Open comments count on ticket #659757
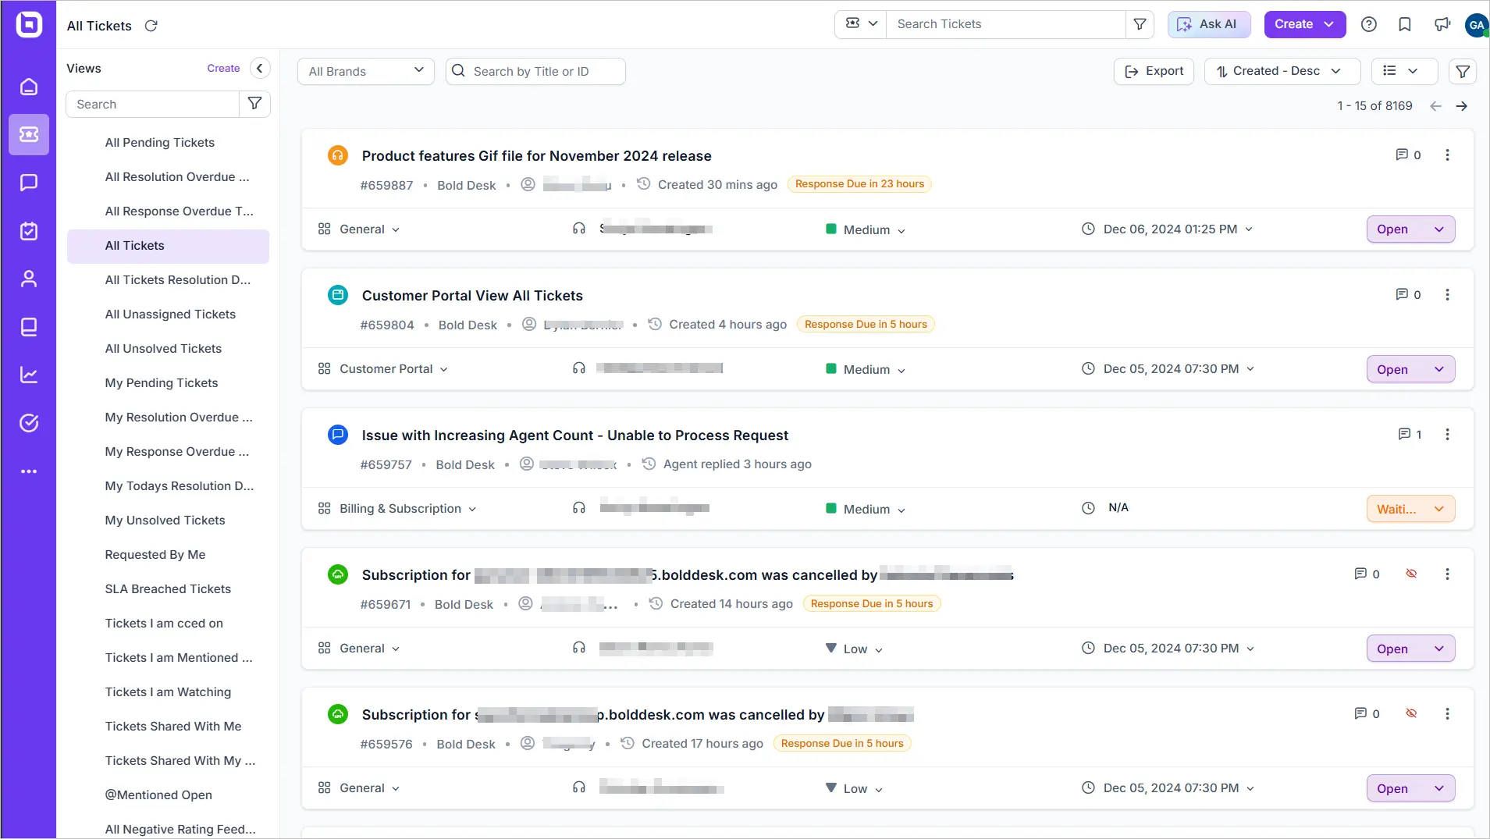This screenshot has height=839, width=1490. tap(1410, 435)
